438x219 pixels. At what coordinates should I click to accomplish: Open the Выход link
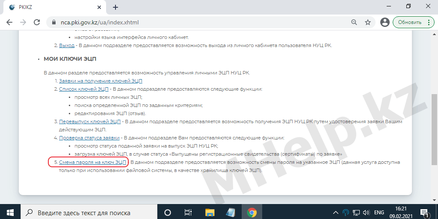coord(67,45)
